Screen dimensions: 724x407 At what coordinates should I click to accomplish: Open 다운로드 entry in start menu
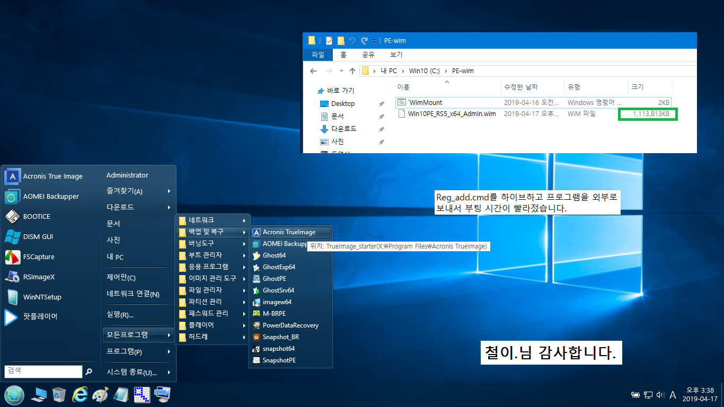tap(138, 207)
